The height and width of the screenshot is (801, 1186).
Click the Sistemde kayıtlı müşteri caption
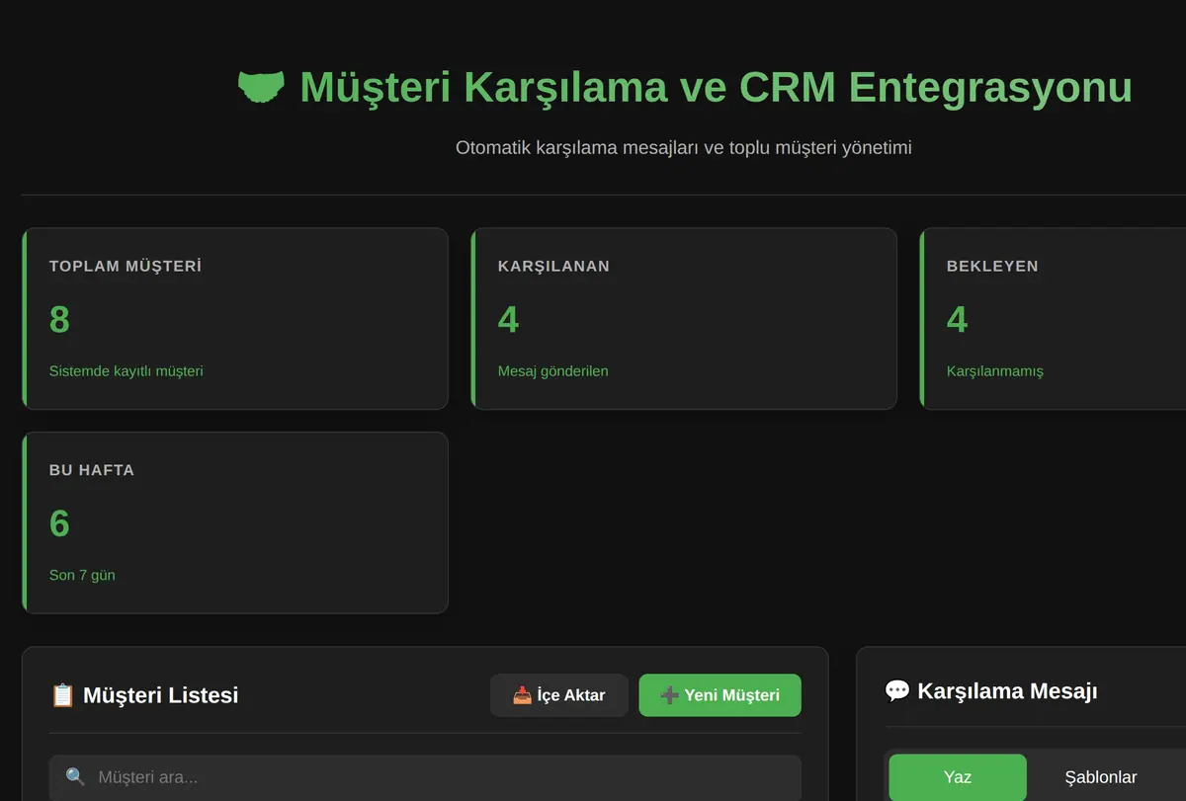point(127,371)
